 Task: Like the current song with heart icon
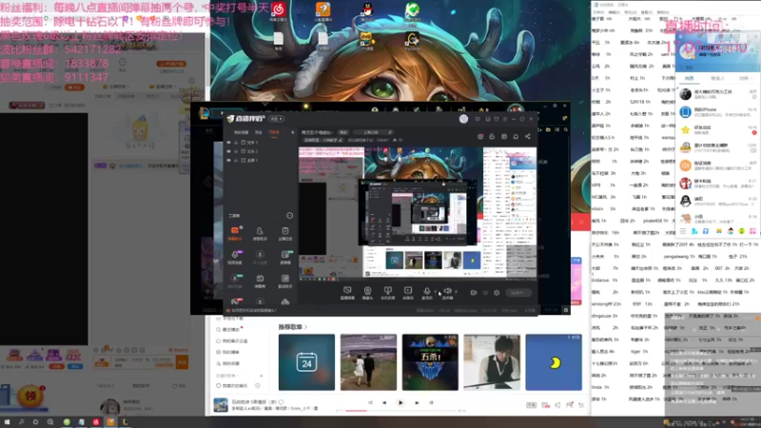pos(281,402)
